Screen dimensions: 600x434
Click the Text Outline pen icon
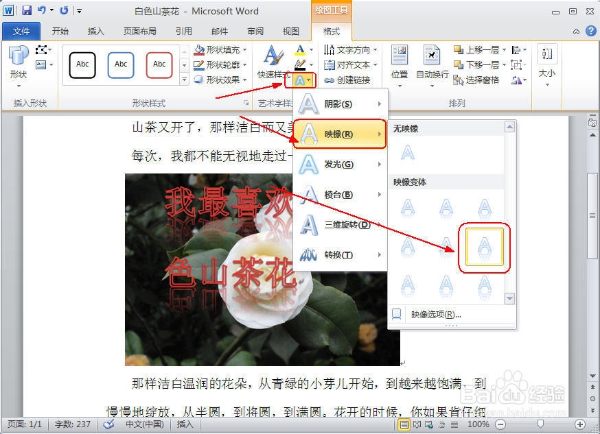click(x=301, y=65)
